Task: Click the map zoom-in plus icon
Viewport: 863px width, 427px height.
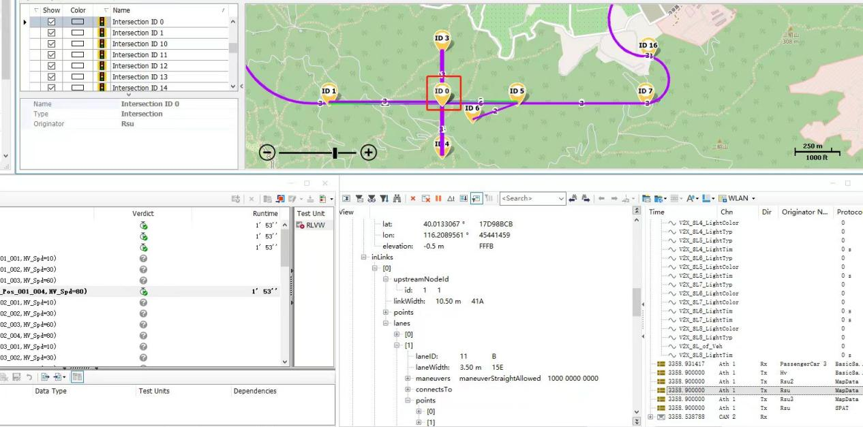Action: point(368,153)
